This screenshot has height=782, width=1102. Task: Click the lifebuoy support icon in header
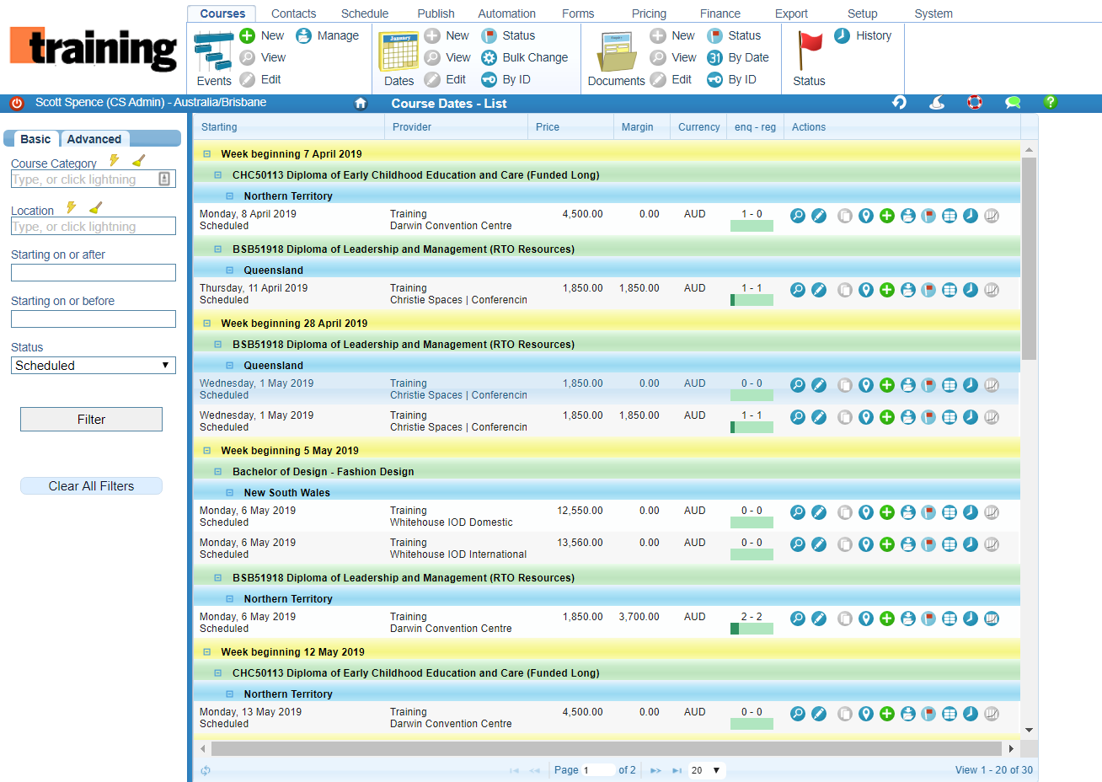[975, 102]
